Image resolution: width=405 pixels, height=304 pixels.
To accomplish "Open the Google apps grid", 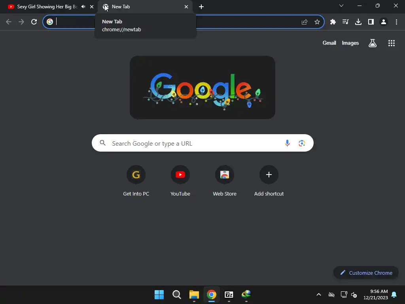I will point(392,43).
